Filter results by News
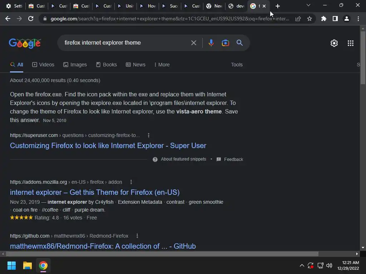 (135, 65)
